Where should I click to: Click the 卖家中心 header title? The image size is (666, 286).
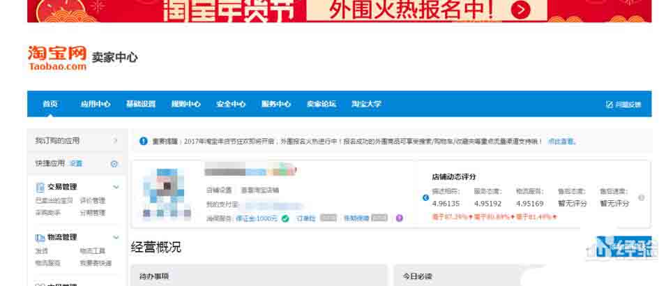click(x=114, y=58)
